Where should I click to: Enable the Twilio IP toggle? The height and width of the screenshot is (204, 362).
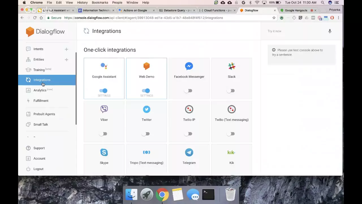click(188, 134)
